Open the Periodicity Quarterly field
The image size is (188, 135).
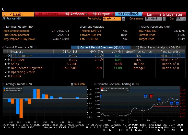pos(112,19)
